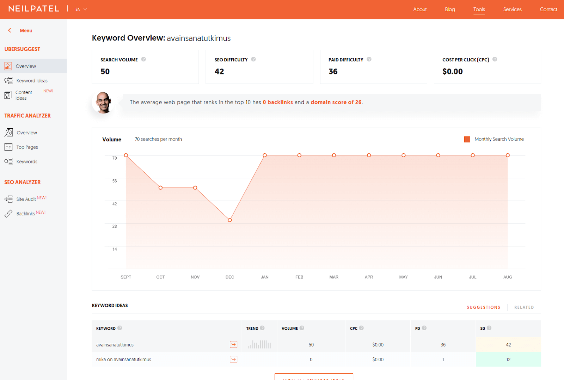This screenshot has width=564, height=380.
Task: Click the NEILPATEL logo
Action: tap(34, 9)
